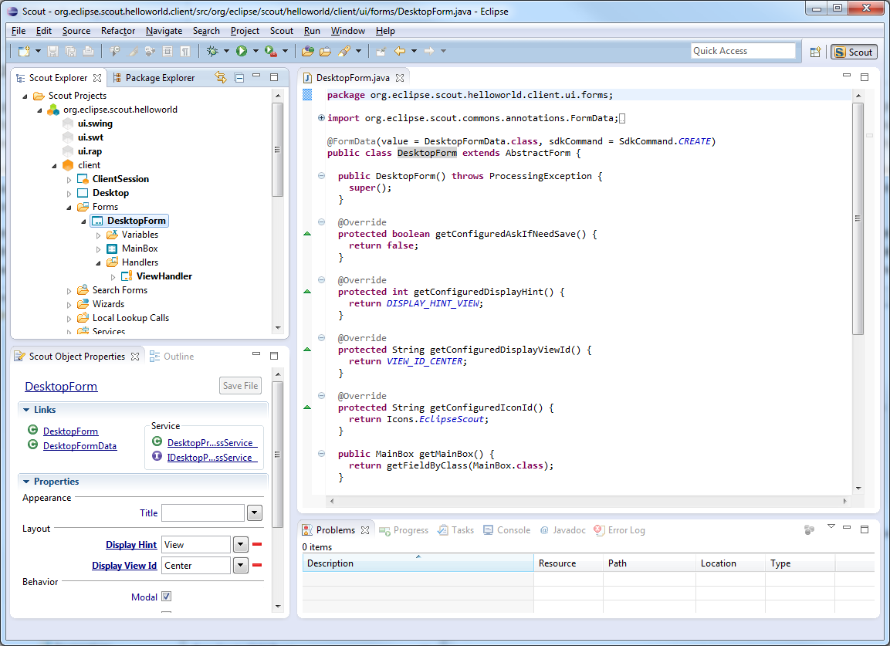Open the Refactor menu
Viewport: 890px width, 646px height.
click(x=118, y=31)
